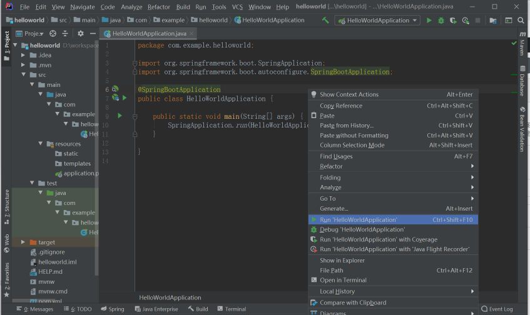Screen dimensions: 530x315
Task: Hide the Project panel with minus icon
Action: point(93,33)
